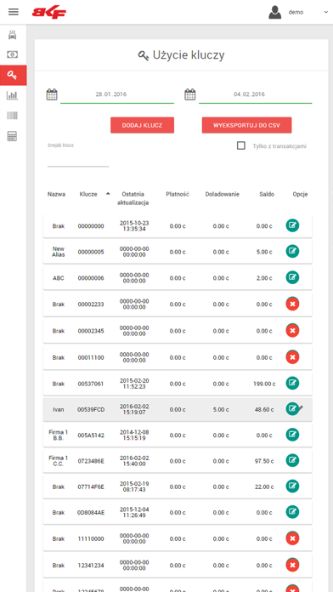Edit key 00000006 ABC

pos(292,277)
